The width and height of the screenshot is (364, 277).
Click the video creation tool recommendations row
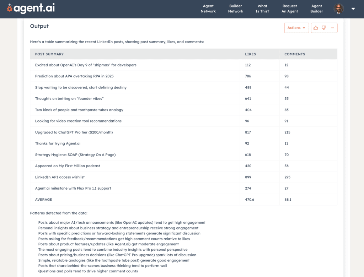click(184, 121)
